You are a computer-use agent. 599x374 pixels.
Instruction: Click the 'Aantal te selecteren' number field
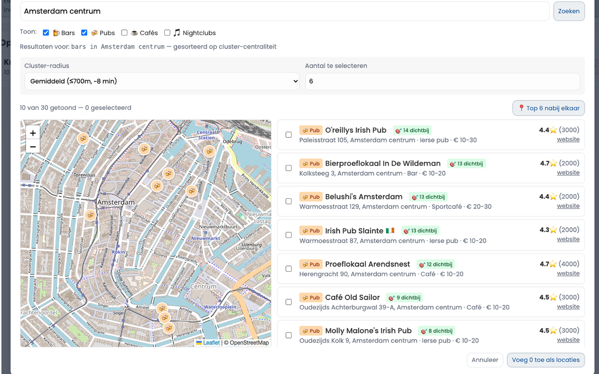(443, 81)
